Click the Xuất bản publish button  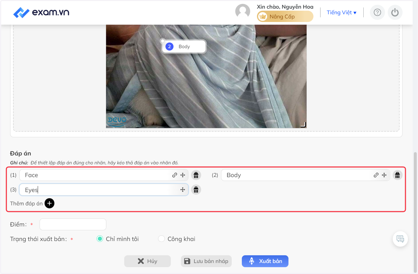coord(265,261)
